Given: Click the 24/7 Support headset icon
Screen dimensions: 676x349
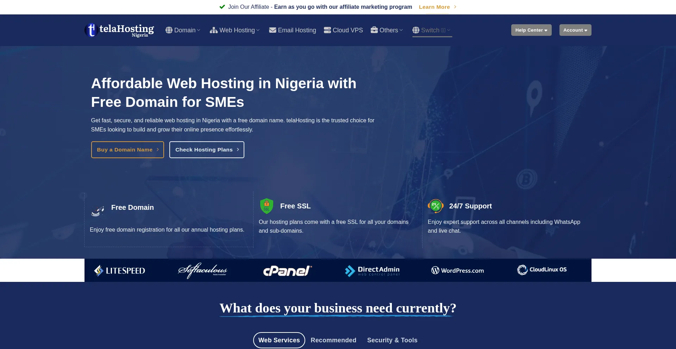Looking at the screenshot, I should point(436,206).
